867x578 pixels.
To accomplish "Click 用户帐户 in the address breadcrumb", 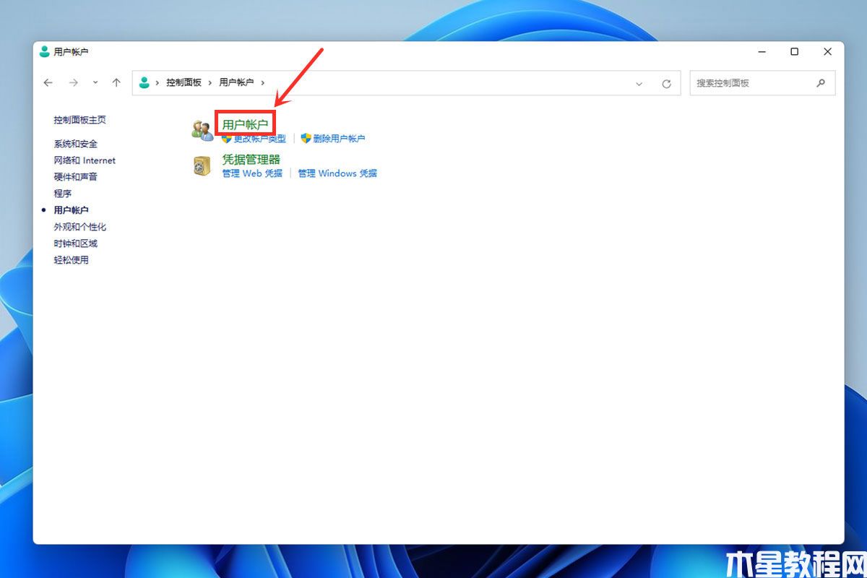I will click(x=236, y=83).
